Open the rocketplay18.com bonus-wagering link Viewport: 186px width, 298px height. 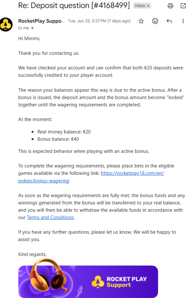(133, 173)
